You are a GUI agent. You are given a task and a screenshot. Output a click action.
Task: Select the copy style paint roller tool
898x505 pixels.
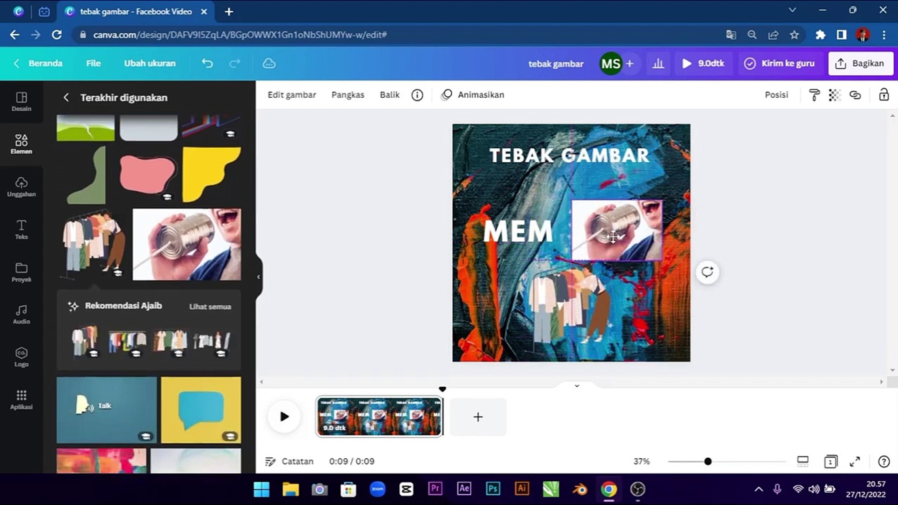point(814,94)
